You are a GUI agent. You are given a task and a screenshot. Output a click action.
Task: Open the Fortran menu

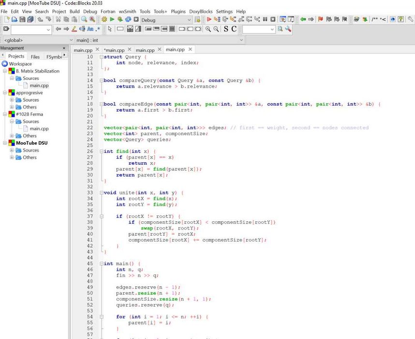(108, 11)
